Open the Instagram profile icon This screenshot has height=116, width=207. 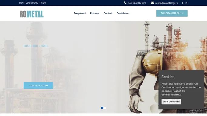click(186, 3)
